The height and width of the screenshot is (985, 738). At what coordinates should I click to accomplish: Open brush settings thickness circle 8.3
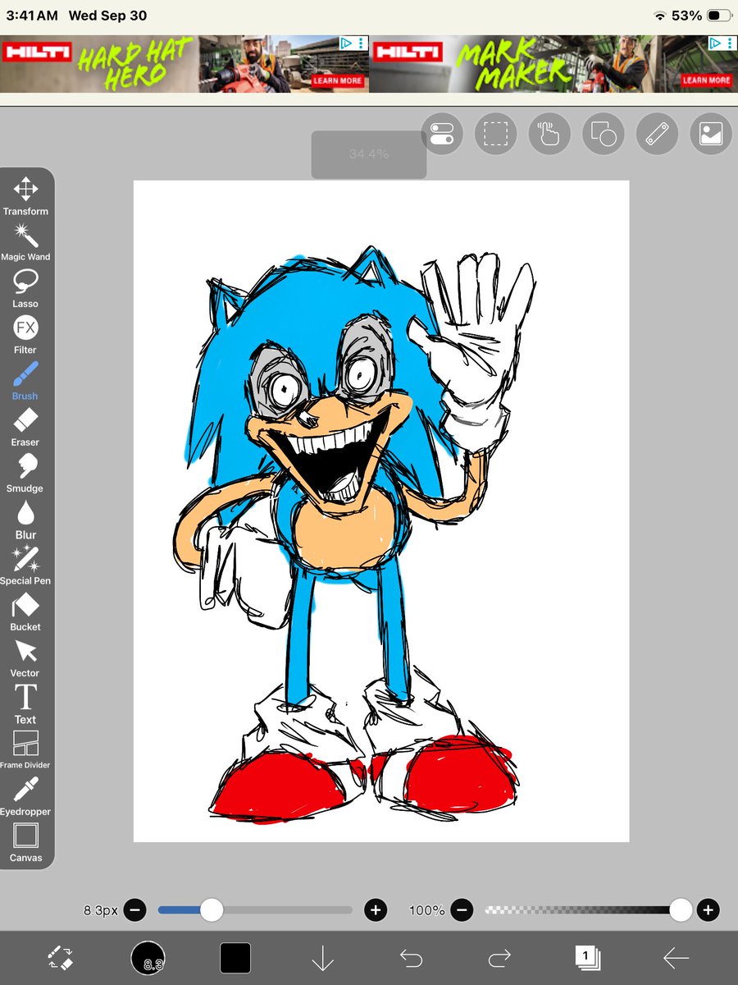pyautogui.click(x=148, y=957)
